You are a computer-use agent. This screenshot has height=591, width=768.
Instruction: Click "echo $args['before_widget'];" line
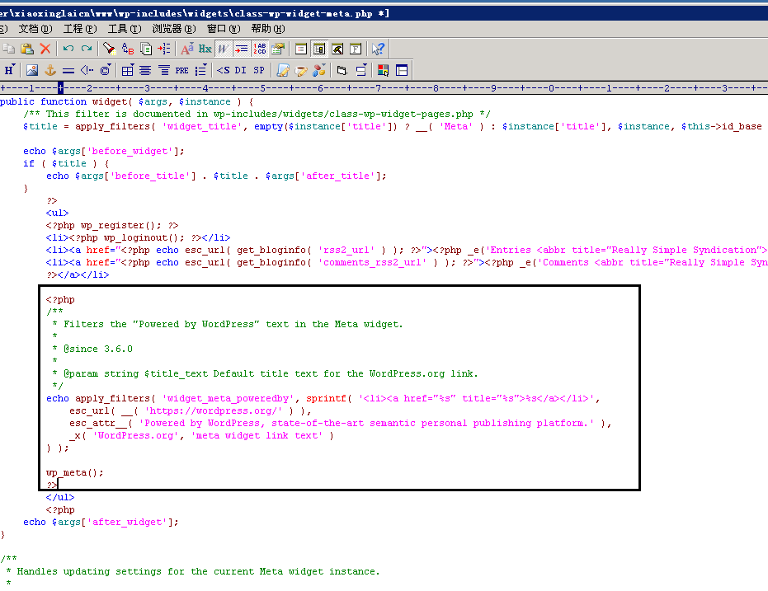point(104,151)
